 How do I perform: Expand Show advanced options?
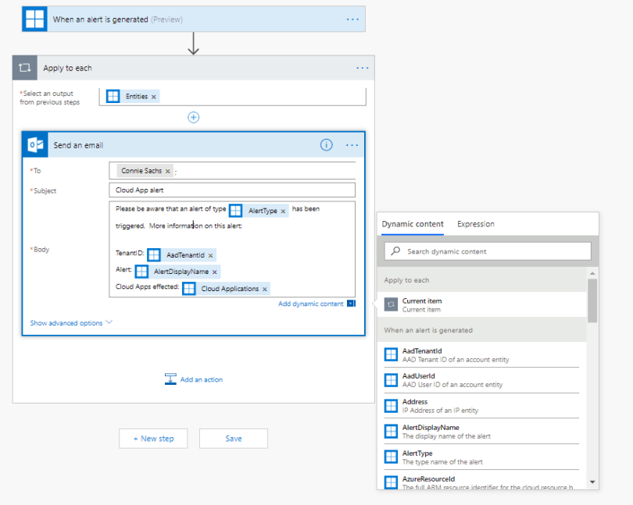[71, 322]
